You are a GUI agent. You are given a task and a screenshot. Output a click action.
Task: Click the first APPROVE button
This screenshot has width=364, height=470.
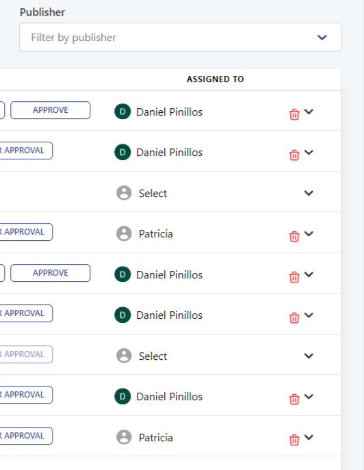click(x=51, y=110)
